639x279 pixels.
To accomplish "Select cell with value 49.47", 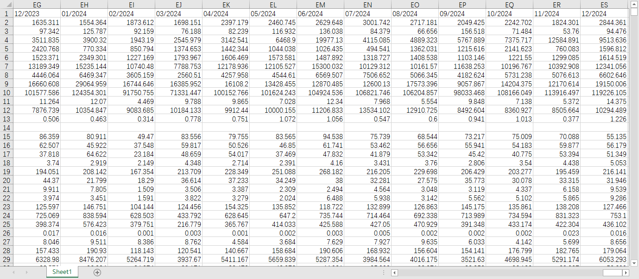I will pyautogui.click(x=131, y=136).
